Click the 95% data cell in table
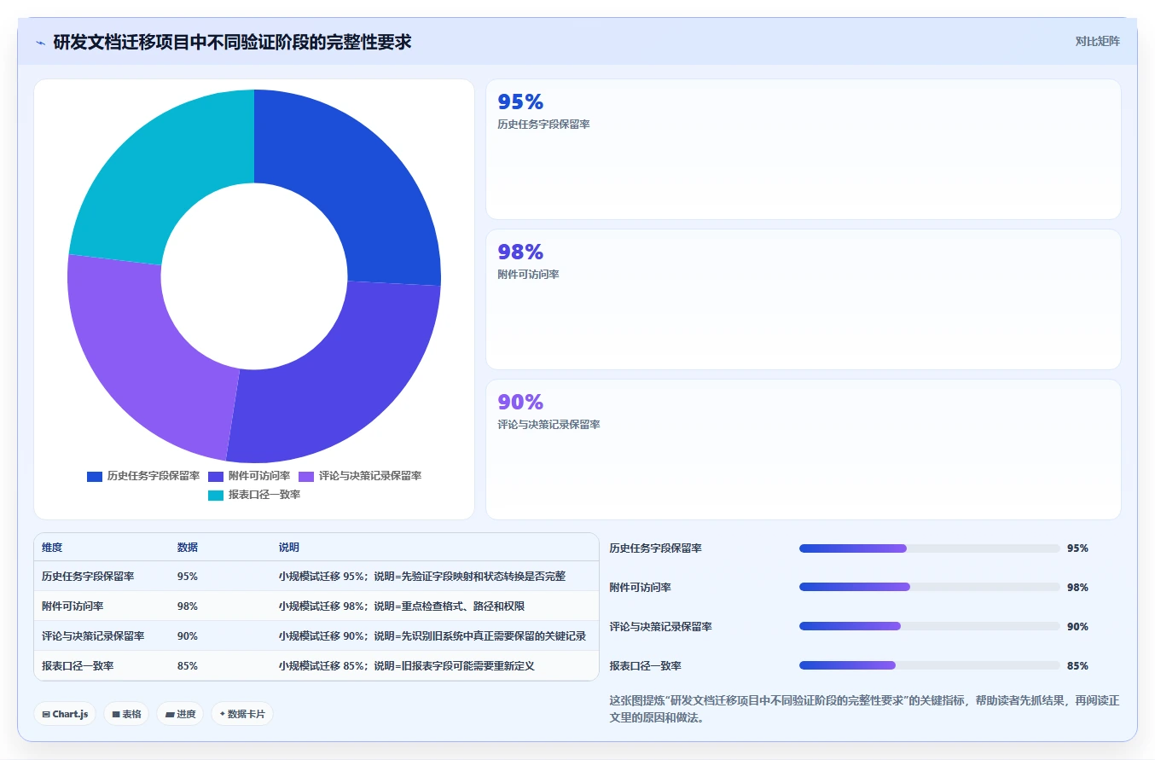Screen dimensions: 1155x760 click(188, 577)
